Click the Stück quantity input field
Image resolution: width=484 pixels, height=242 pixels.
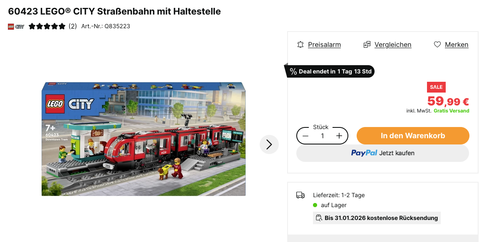point(322,136)
